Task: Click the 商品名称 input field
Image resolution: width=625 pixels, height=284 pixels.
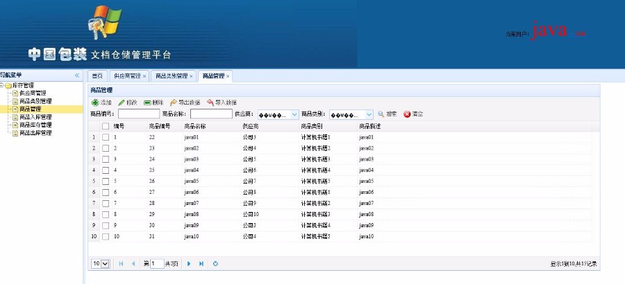Action: (x=211, y=114)
